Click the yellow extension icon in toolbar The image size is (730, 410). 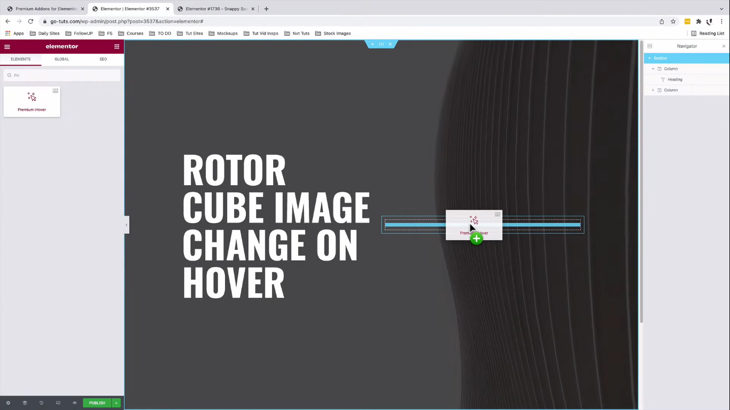[687, 21]
